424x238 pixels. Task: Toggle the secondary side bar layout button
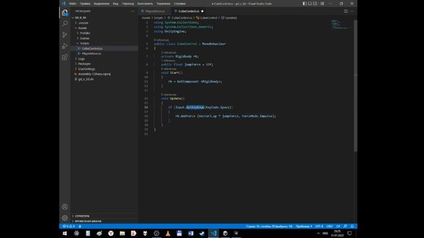315,3
